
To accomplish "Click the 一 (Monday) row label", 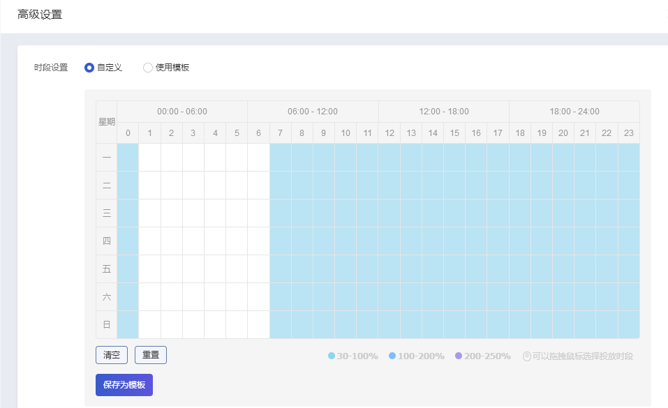I will pos(107,157).
